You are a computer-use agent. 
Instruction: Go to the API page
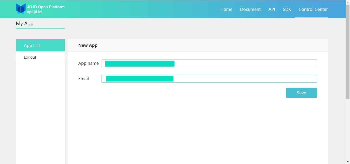272,9
